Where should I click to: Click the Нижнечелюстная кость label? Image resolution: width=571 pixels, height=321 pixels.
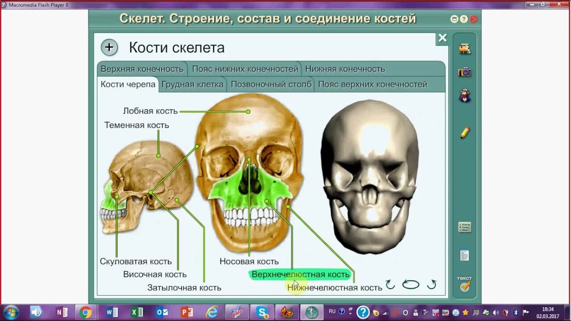[335, 288]
